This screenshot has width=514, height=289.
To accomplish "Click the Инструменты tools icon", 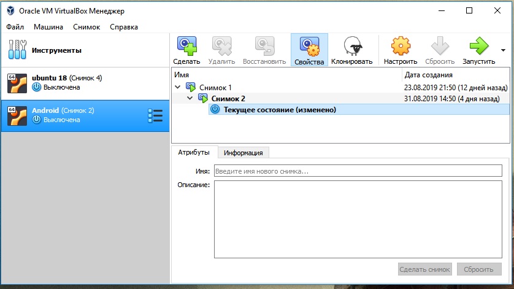I will click(17, 50).
